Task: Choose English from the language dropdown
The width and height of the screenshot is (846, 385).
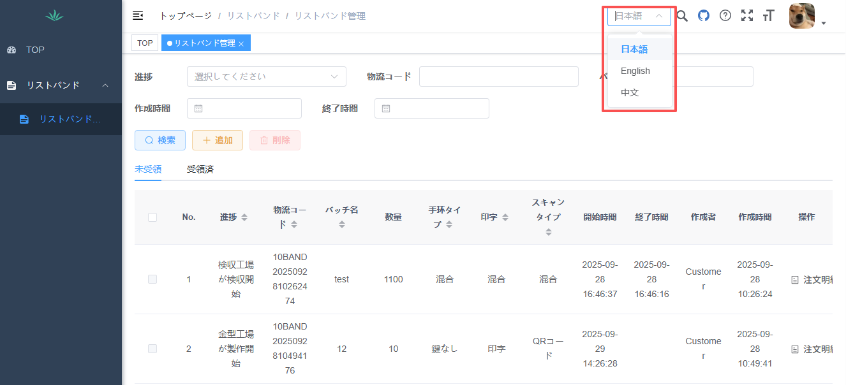Action: 635,71
